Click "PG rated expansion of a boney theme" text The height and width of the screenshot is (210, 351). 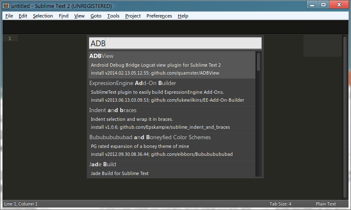140,146
